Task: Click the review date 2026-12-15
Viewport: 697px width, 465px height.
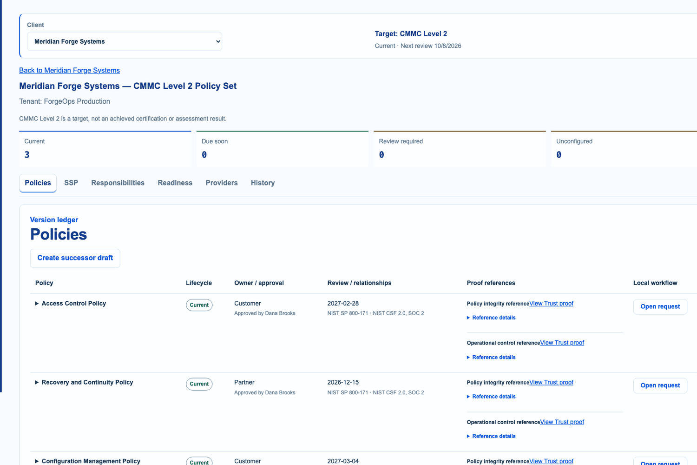Action: click(343, 382)
